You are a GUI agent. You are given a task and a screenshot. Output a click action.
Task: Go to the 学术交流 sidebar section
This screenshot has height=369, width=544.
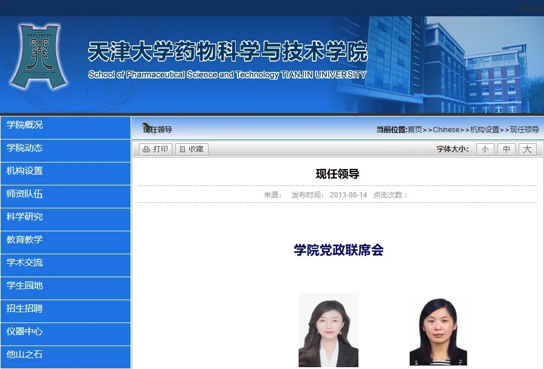click(x=65, y=265)
